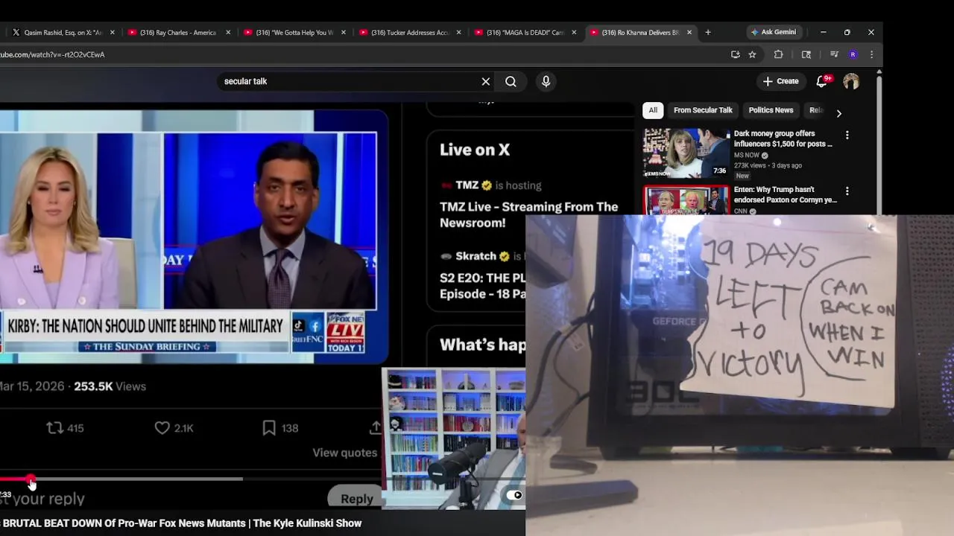Open the 'Dark money group' video thumbnail
Image resolution: width=954 pixels, height=536 pixels.
(x=686, y=153)
